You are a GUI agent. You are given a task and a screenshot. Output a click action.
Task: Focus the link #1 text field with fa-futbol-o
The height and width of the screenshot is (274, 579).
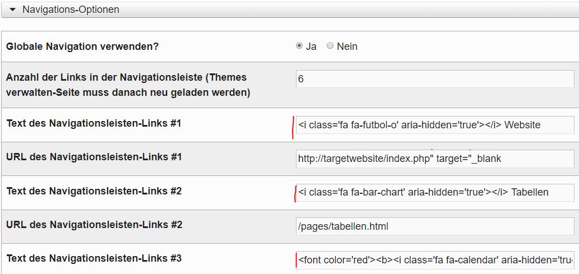435,125
